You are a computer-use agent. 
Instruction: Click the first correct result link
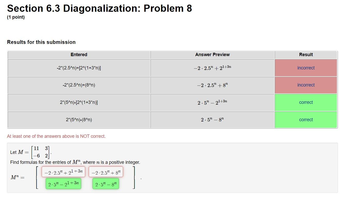pos(306,102)
